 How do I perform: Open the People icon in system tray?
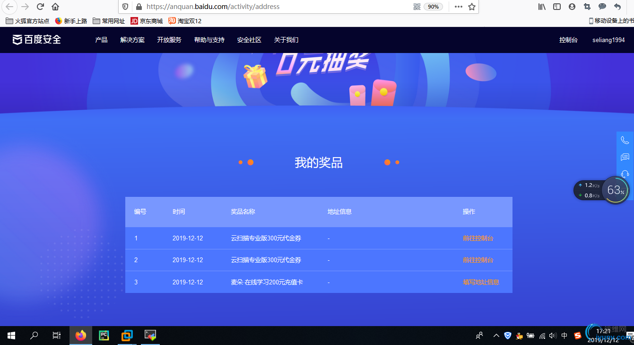(x=479, y=336)
